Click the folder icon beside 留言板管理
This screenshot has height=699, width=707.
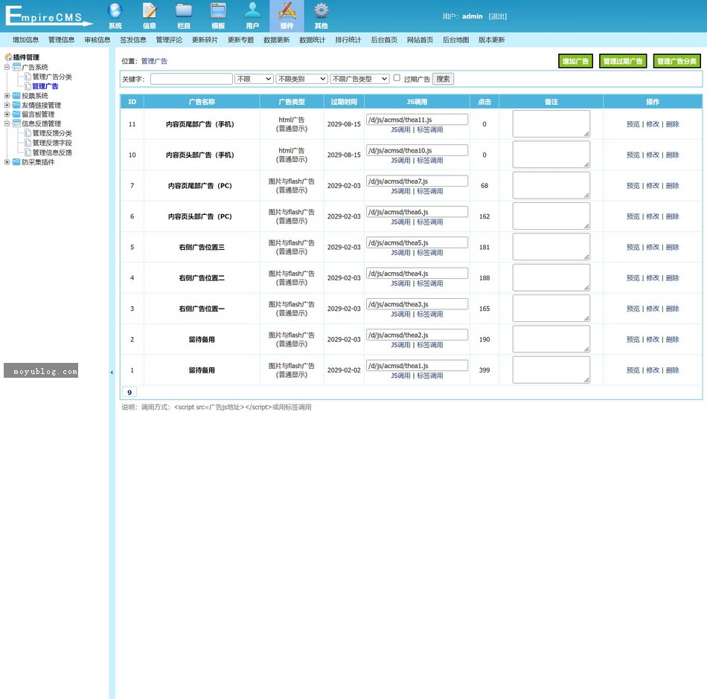[16, 115]
